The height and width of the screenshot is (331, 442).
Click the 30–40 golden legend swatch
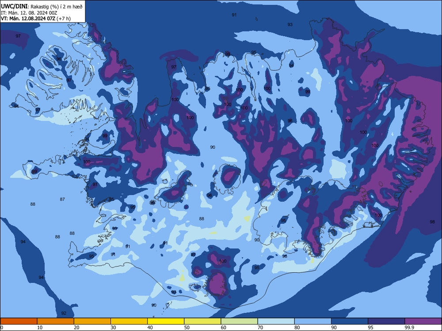(129, 321)
